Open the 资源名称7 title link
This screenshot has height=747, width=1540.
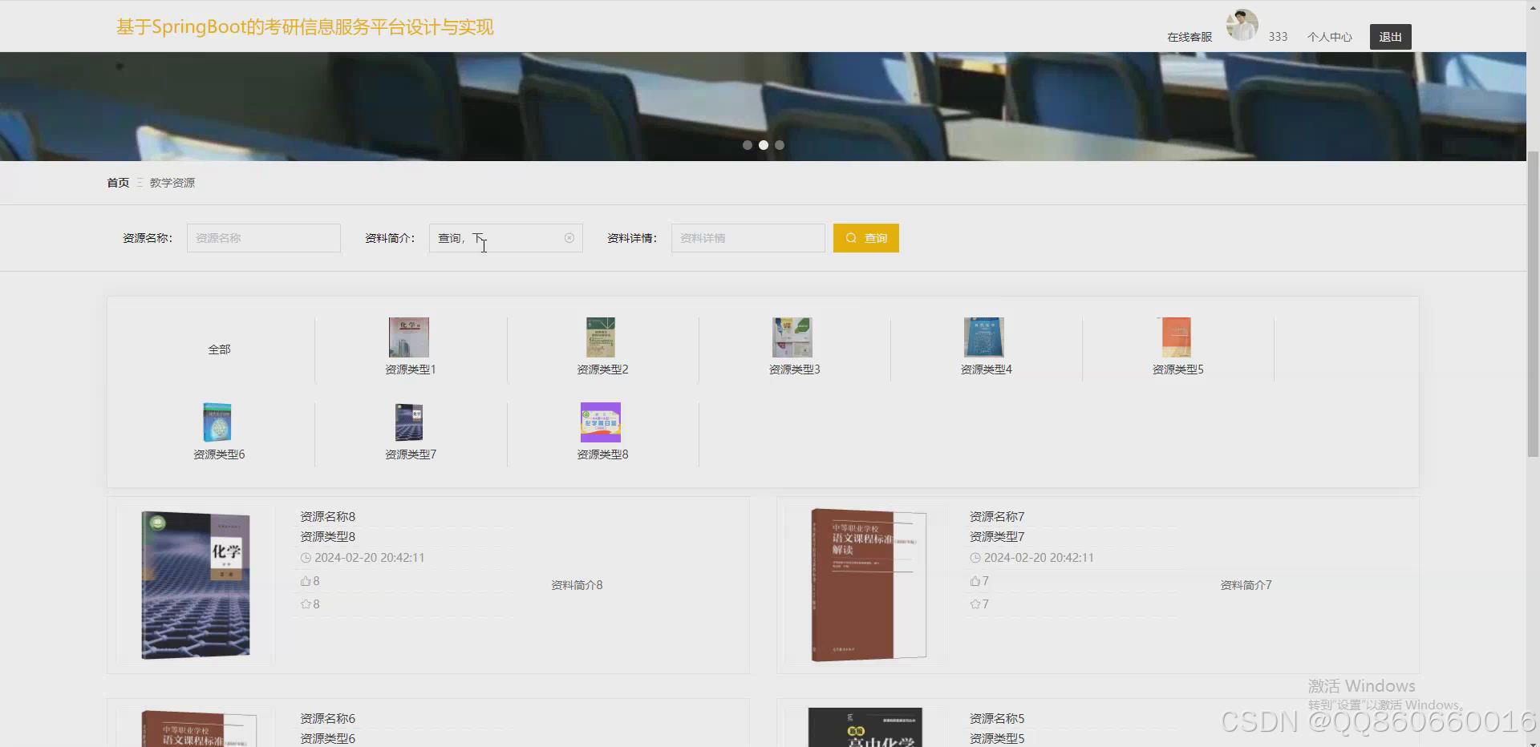[997, 517]
